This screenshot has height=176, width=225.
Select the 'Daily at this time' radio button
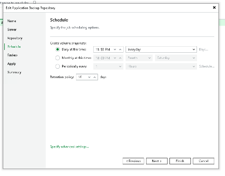[57, 49]
